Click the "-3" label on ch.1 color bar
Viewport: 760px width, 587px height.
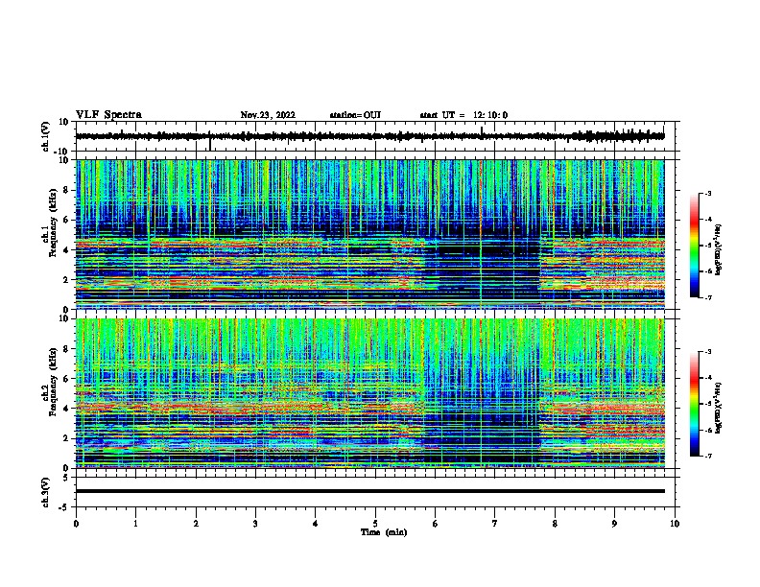[x=707, y=194]
